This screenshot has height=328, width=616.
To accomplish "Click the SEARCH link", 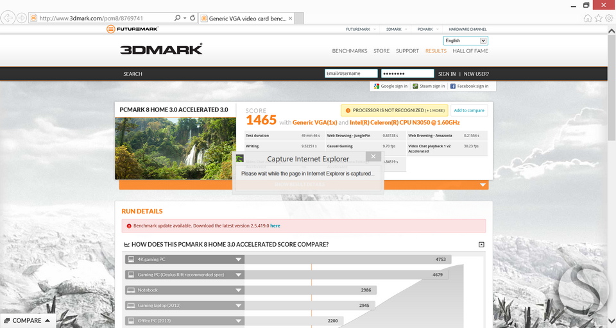I will point(133,74).
